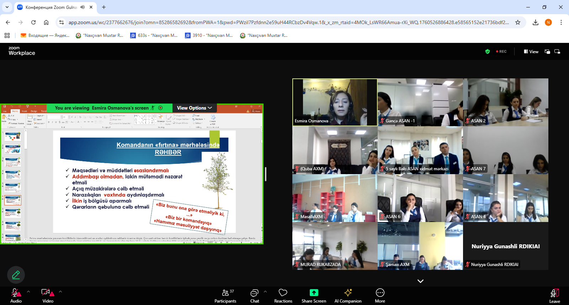This screenshot has width=569, height=305.
Task: Click the green Share Screen icon
Action: (314, 293)
